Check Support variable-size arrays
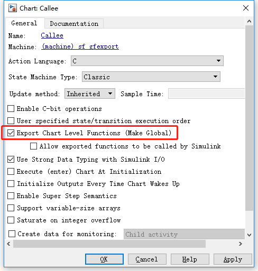This screenshot has width=258, height=271. pyautogui.click(x=11, y=208)
